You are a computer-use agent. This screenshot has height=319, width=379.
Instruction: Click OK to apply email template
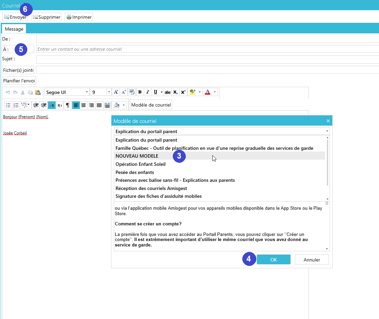tap(273, 260)
